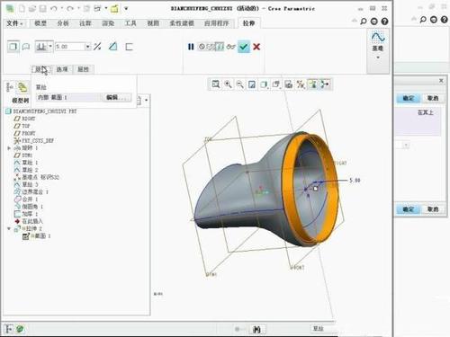Switch extrude to Surface type
The width and height of the screenshot is (450, 337).
(x=26, y=47)
